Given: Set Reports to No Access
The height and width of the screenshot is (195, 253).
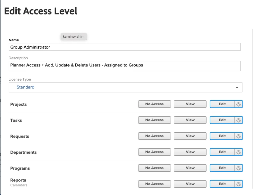Looking at the screenshot, I should pyautogui.click(x=155, y=184).
